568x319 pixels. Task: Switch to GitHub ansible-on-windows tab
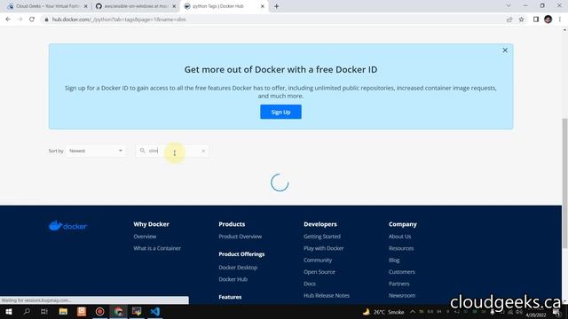click(x=136, y=6)
